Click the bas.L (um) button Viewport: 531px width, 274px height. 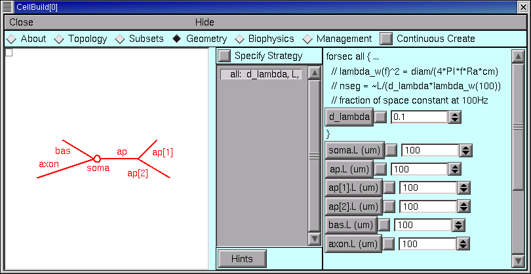point(351,225)
